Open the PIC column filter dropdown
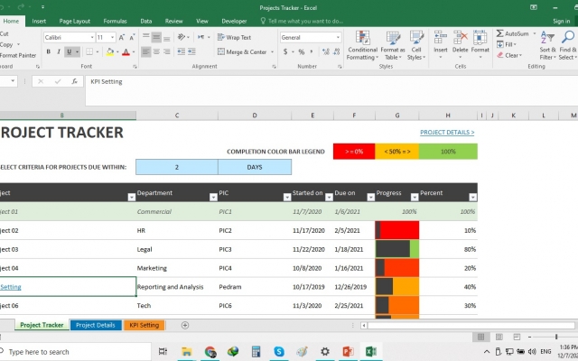The width and height of the screenshot is (578, 361). [x=287, y=197]
